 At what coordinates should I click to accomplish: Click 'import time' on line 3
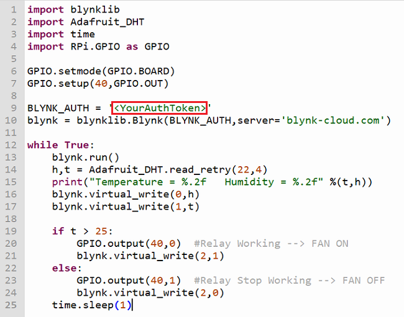click(x=62, y=35)
